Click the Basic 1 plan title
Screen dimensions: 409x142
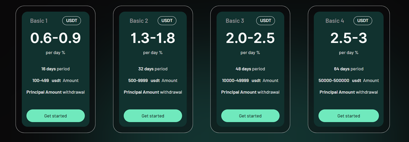click(x=39, y=21)
